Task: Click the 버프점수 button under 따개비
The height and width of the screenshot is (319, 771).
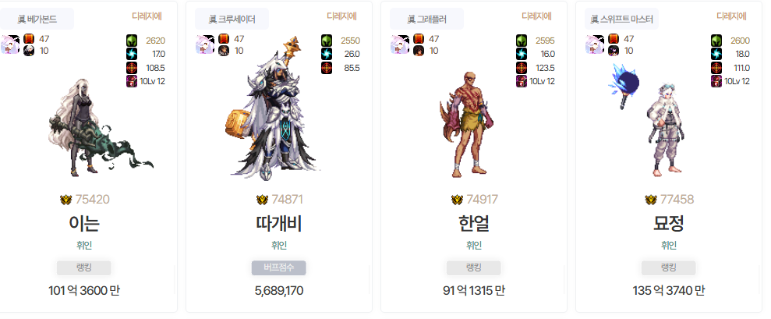Action: coord(279,268)
